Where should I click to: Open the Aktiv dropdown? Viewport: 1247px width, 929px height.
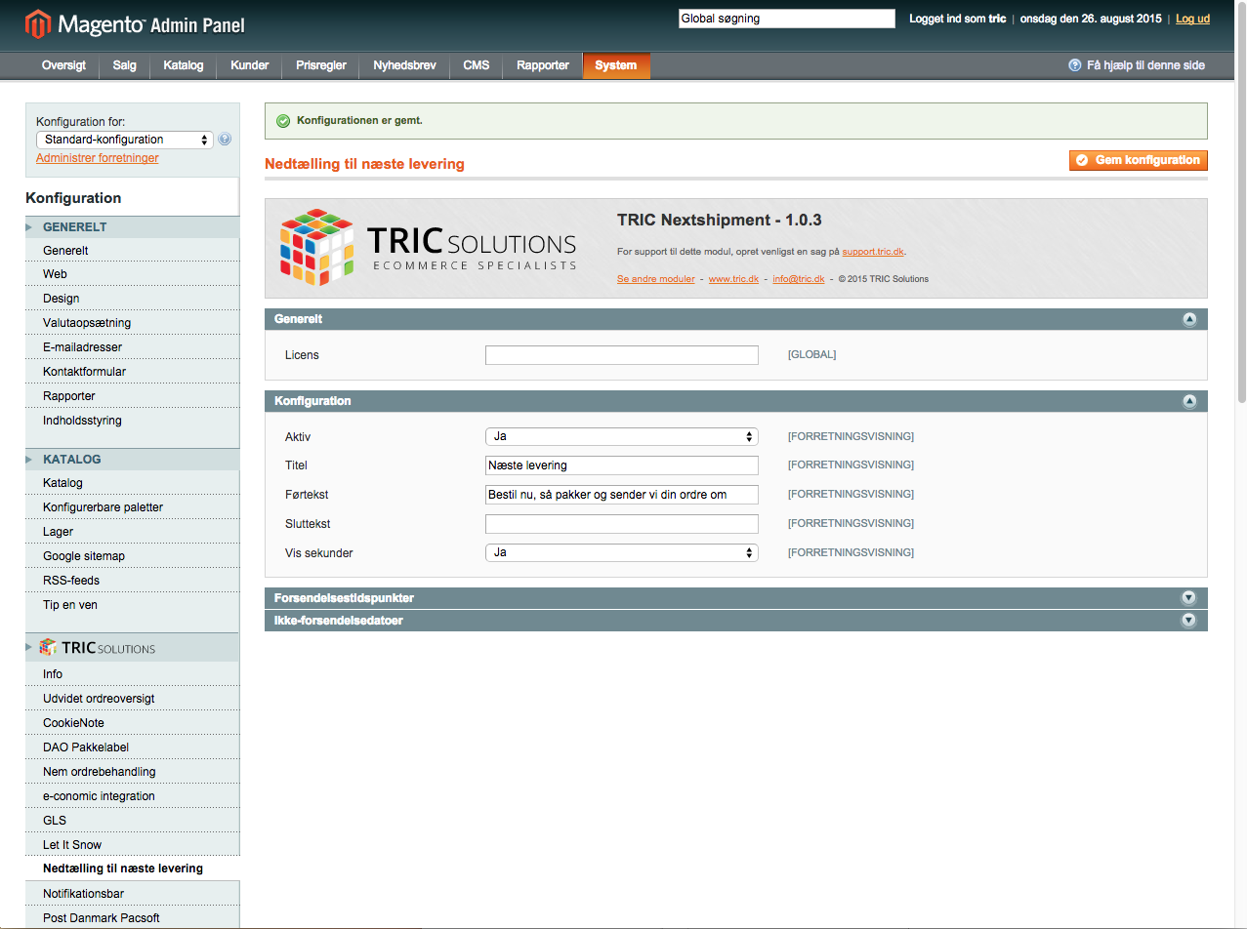click(621, 436)
